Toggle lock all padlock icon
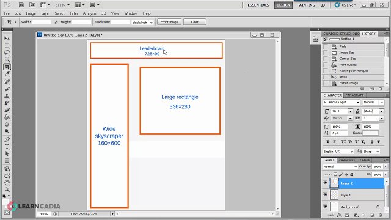391x220 pixels. click(352, 174)
